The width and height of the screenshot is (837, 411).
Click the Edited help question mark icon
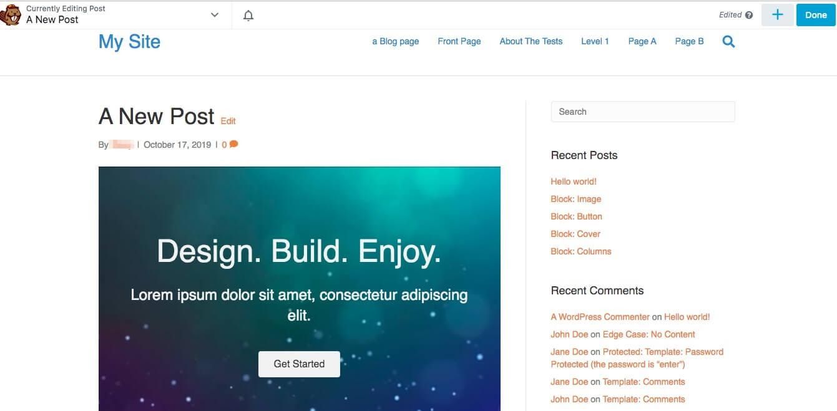tap(749, 15)
